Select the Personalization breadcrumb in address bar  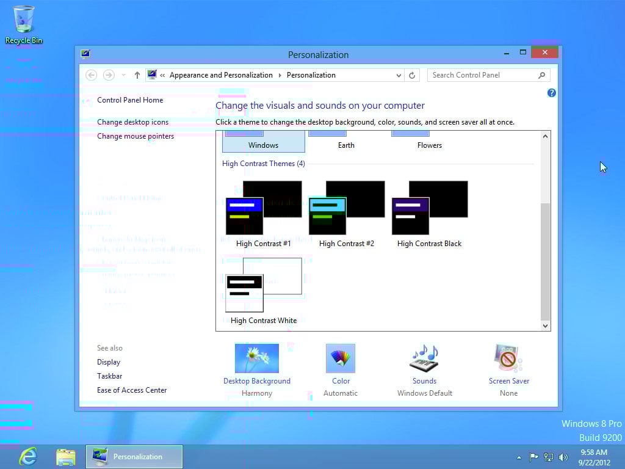pos(311,75)
